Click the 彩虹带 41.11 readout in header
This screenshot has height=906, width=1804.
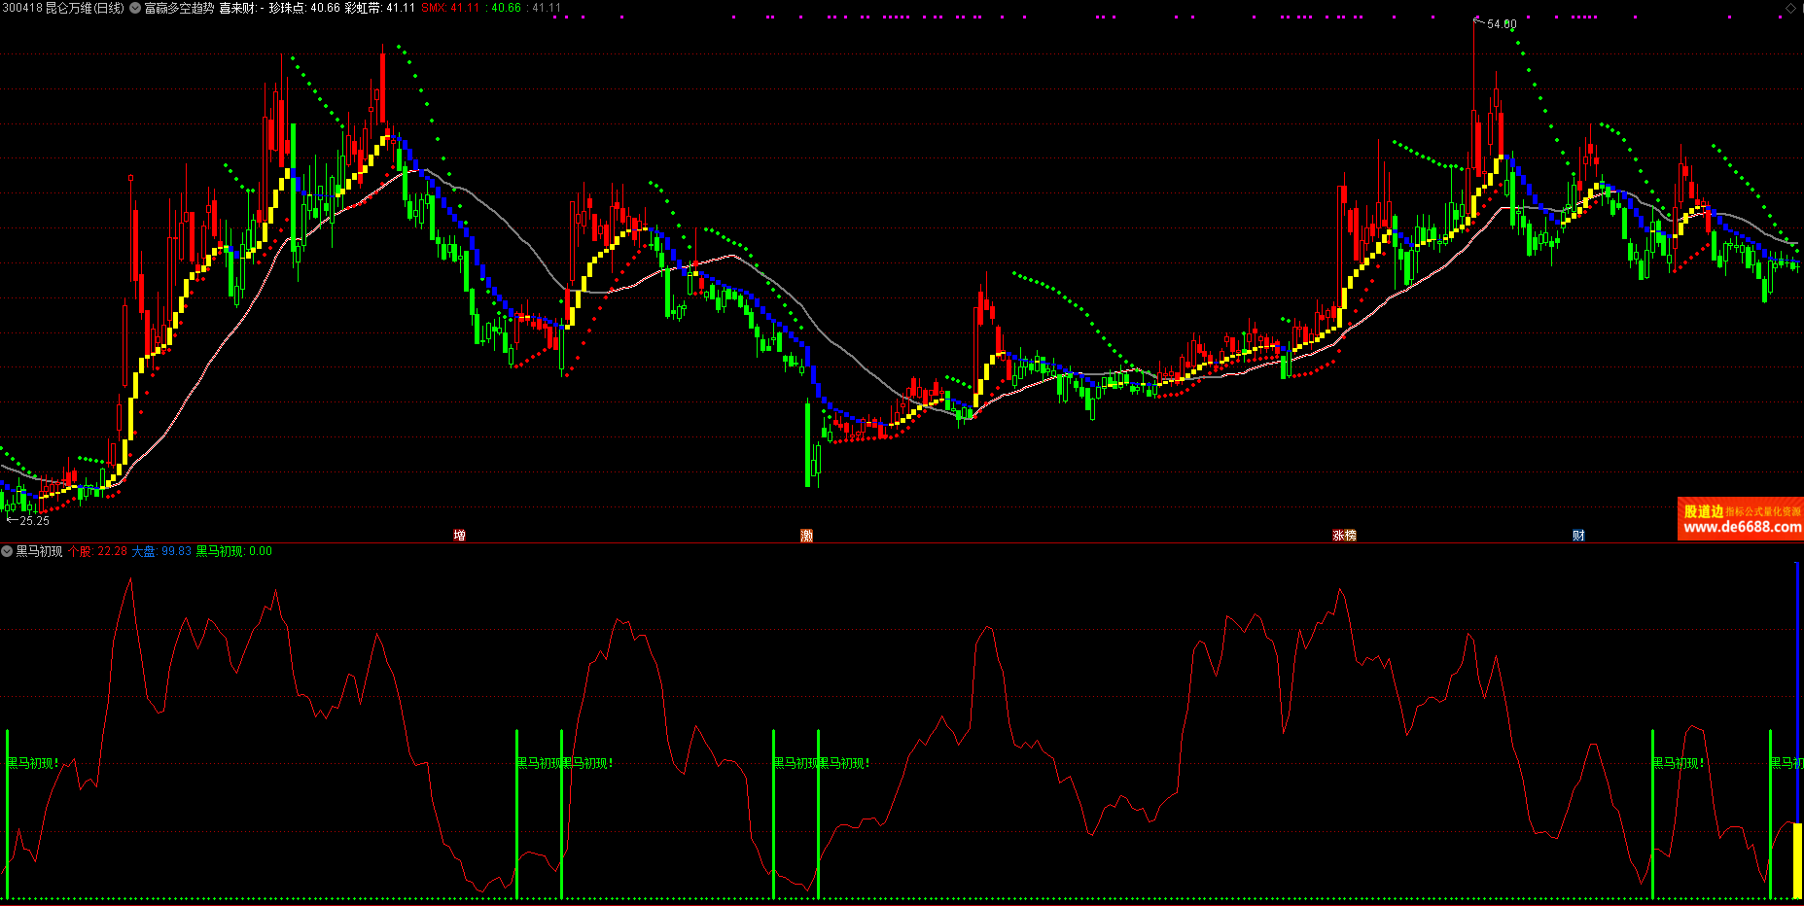pos(379,8)
